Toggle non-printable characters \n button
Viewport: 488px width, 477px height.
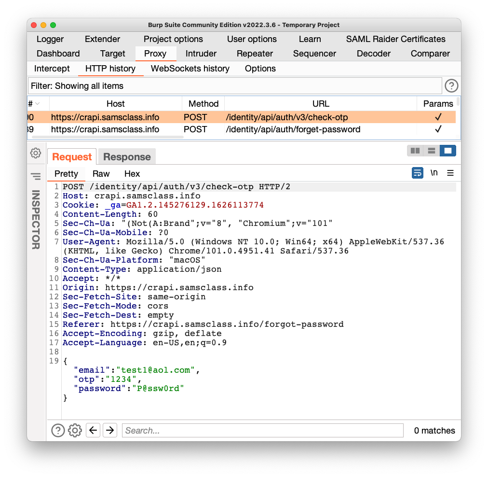[434, 173]
